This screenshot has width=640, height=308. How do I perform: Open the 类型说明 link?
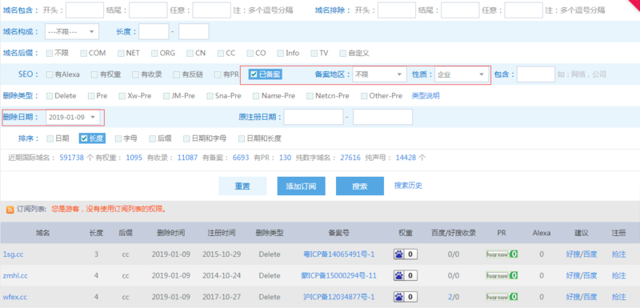pos(426,96)
